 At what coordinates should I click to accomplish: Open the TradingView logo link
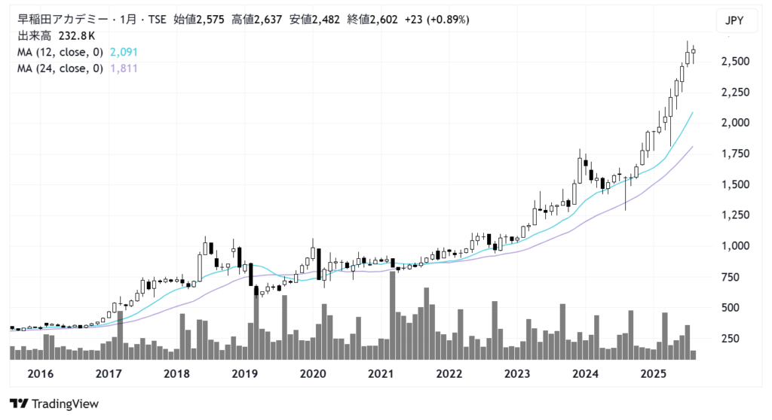[54, 403]
